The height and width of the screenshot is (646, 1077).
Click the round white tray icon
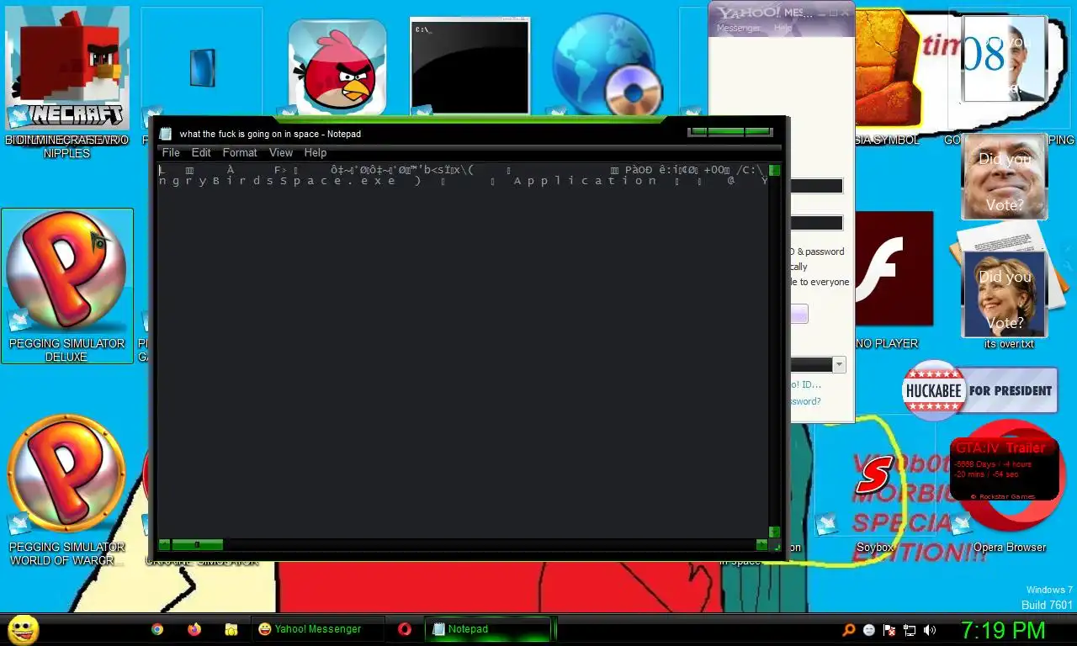point(869,629)
